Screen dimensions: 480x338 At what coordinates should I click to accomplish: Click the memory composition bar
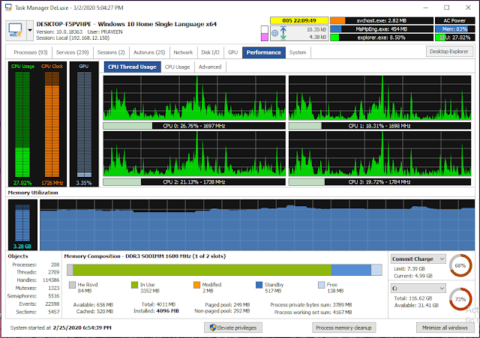tap(224, 270)
